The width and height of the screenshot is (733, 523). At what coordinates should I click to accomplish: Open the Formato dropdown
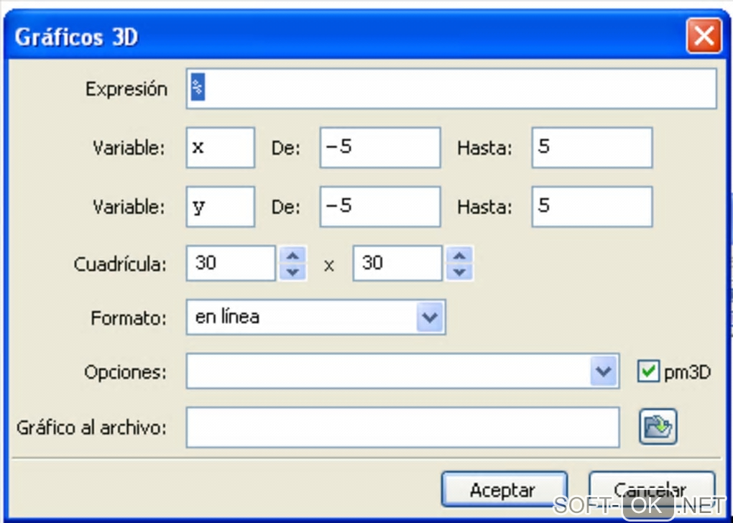tap(429, 318)
